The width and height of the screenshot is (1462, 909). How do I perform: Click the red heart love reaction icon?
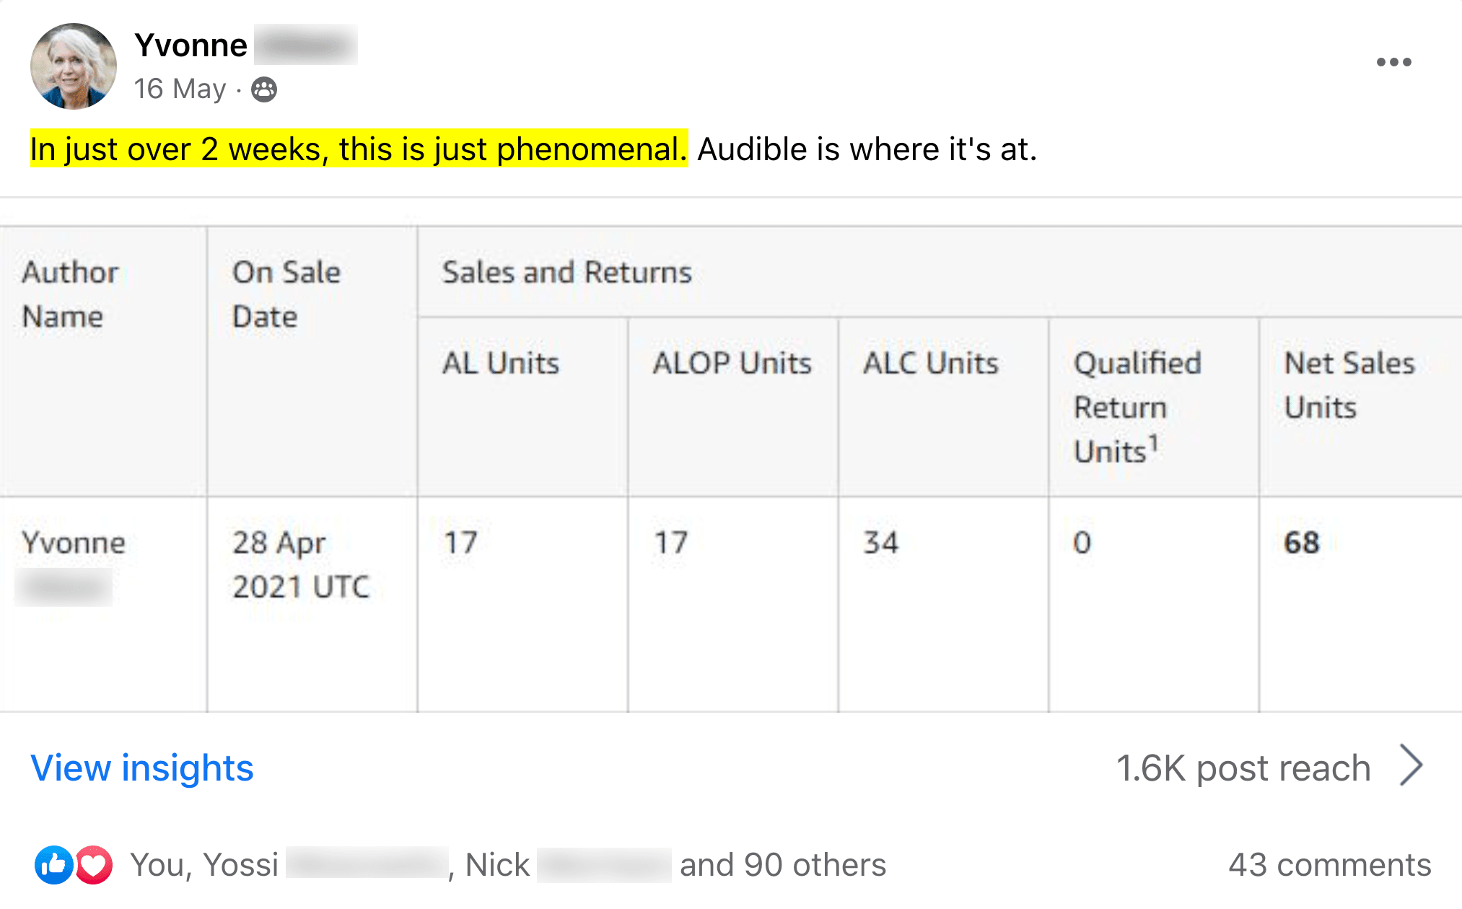94,864
